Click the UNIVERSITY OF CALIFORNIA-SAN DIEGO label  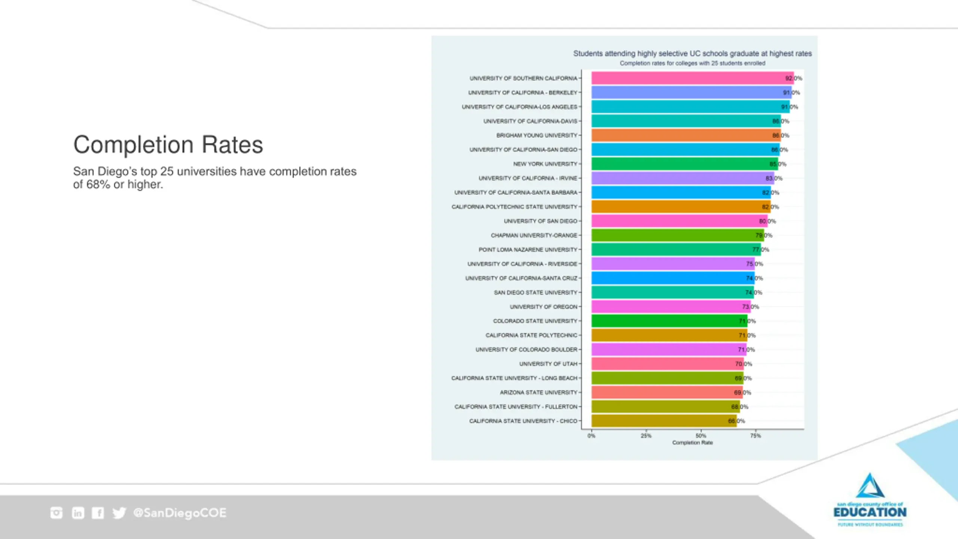coord(524,150)
